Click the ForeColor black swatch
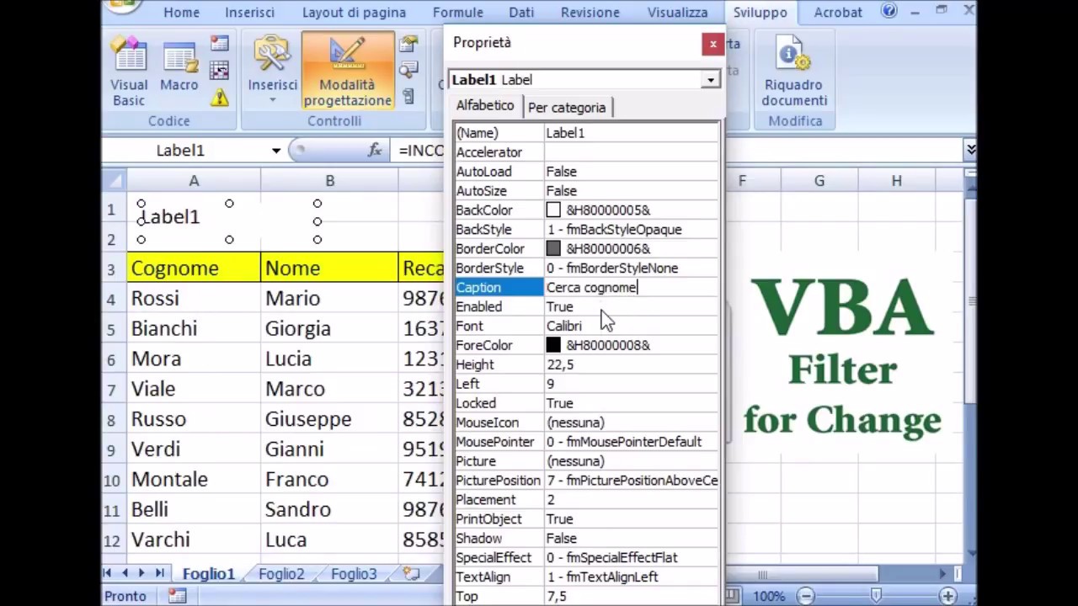1078x606 pixels. 553,345
